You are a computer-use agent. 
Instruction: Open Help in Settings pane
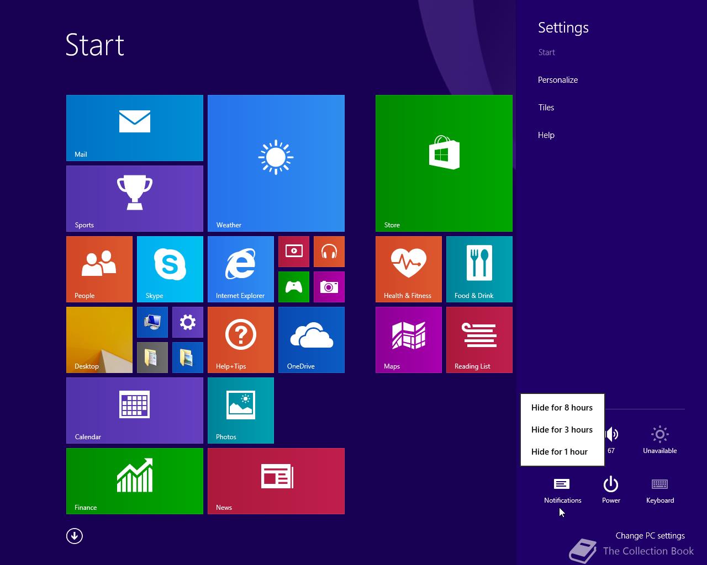(x=546, y=135)
